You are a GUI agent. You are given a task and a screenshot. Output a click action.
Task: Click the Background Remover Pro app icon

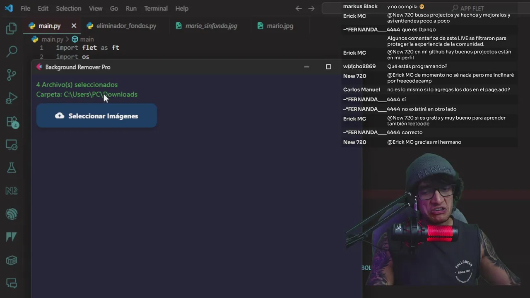point(39,67)
